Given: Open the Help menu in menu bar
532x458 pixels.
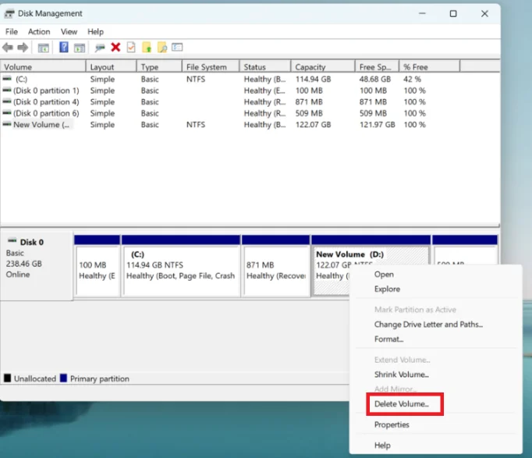Looking at the screenshot, I should pyautogui.click(x=95, y=31).
